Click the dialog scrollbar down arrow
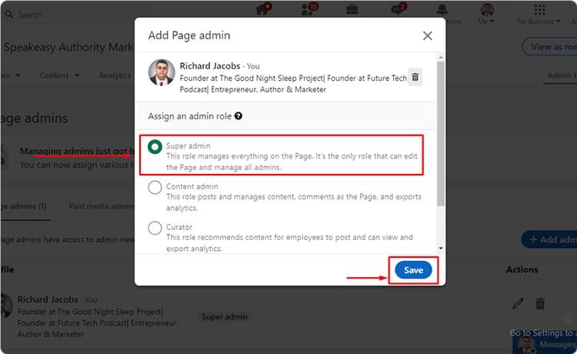 pyautogui.click(x=441, y=249)
